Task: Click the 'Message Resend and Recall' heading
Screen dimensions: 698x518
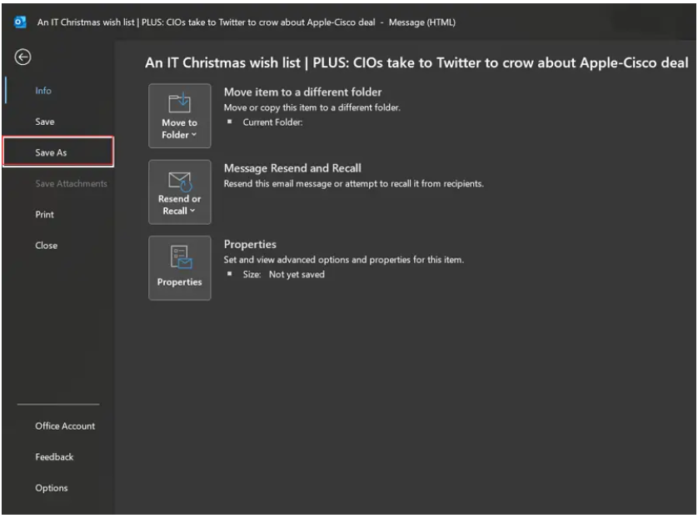Action: (292, 168)
